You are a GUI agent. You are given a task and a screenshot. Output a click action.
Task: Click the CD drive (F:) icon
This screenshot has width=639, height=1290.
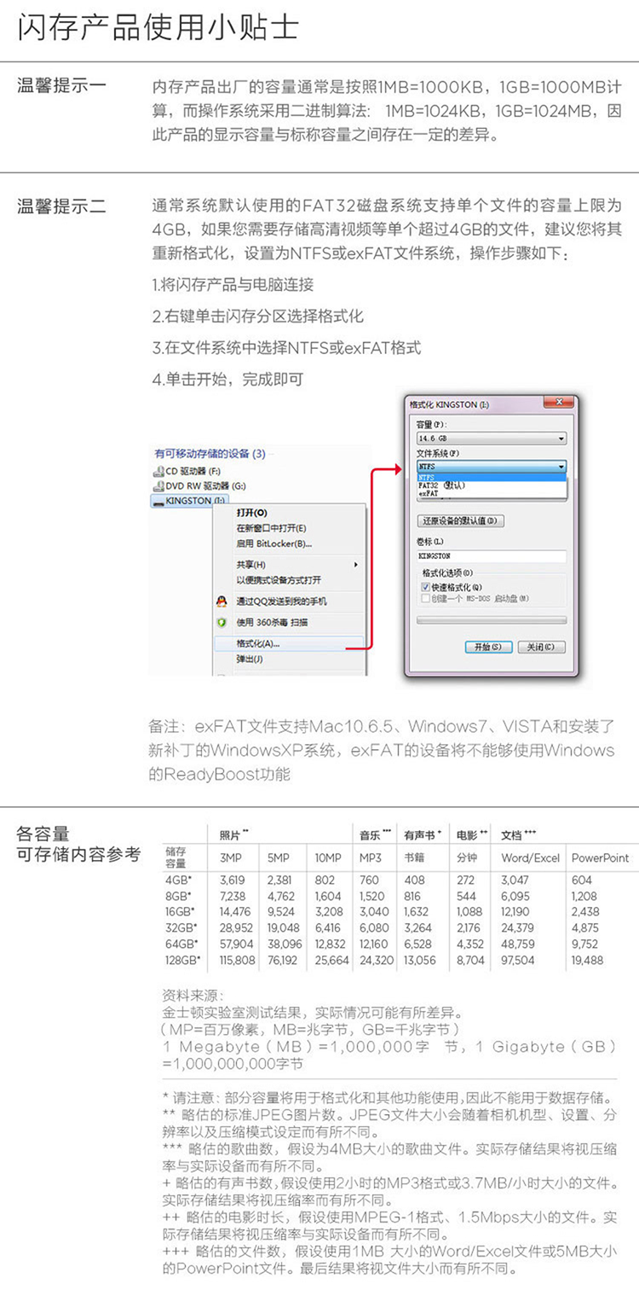tap(158, 471)
